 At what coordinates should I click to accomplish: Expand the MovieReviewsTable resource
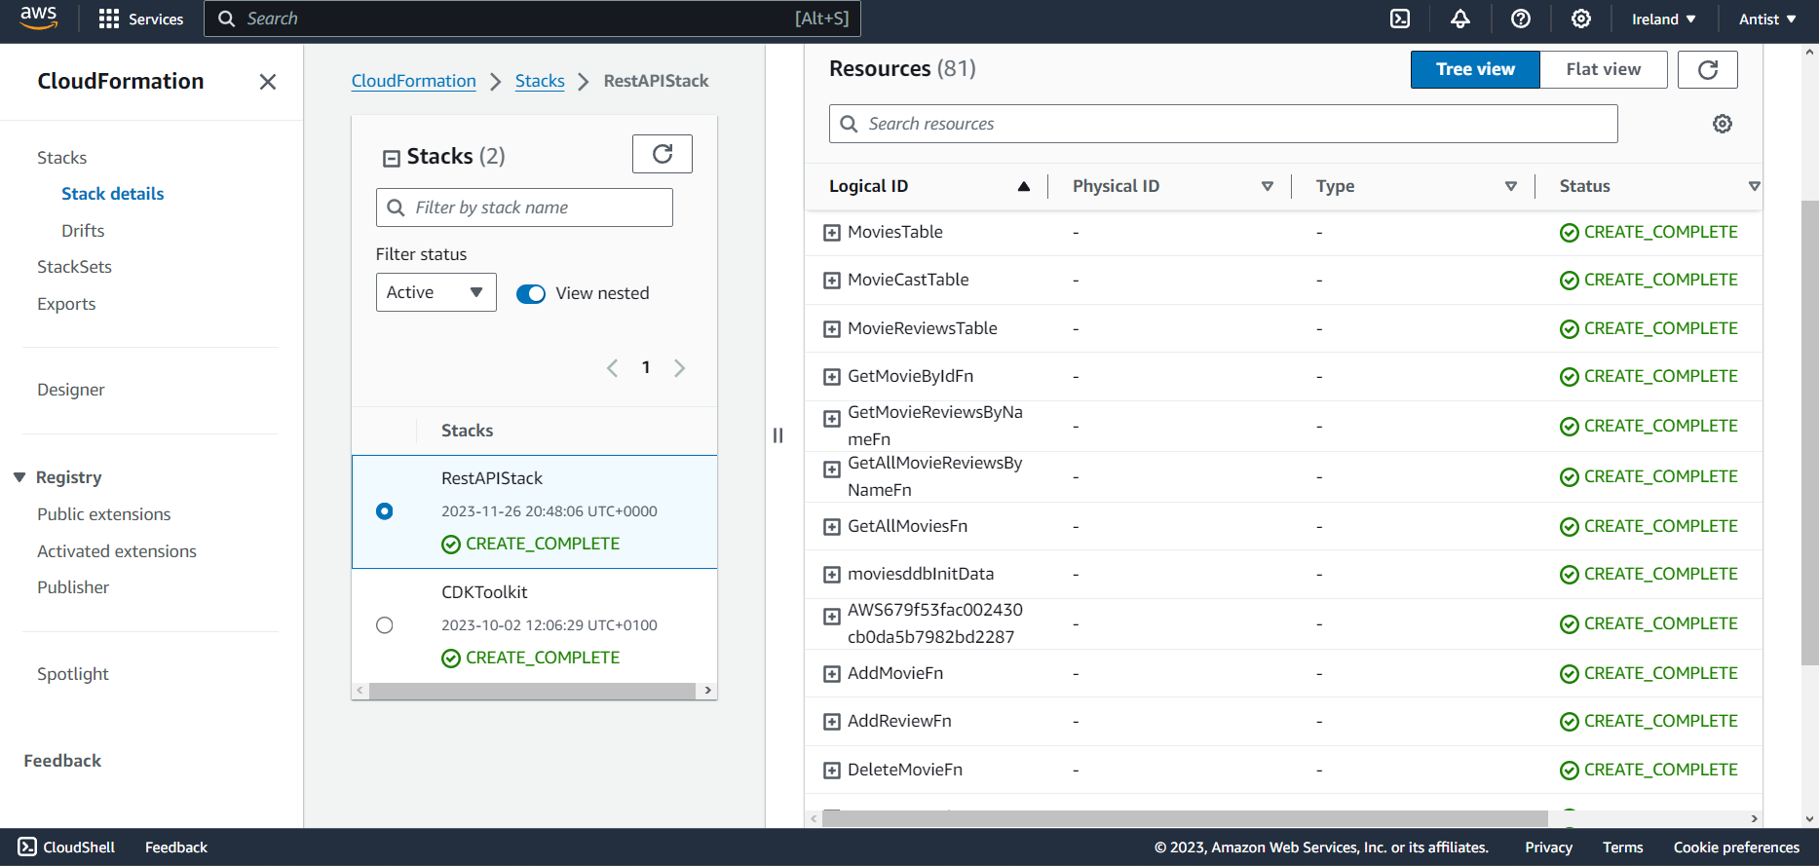point(832,329)
